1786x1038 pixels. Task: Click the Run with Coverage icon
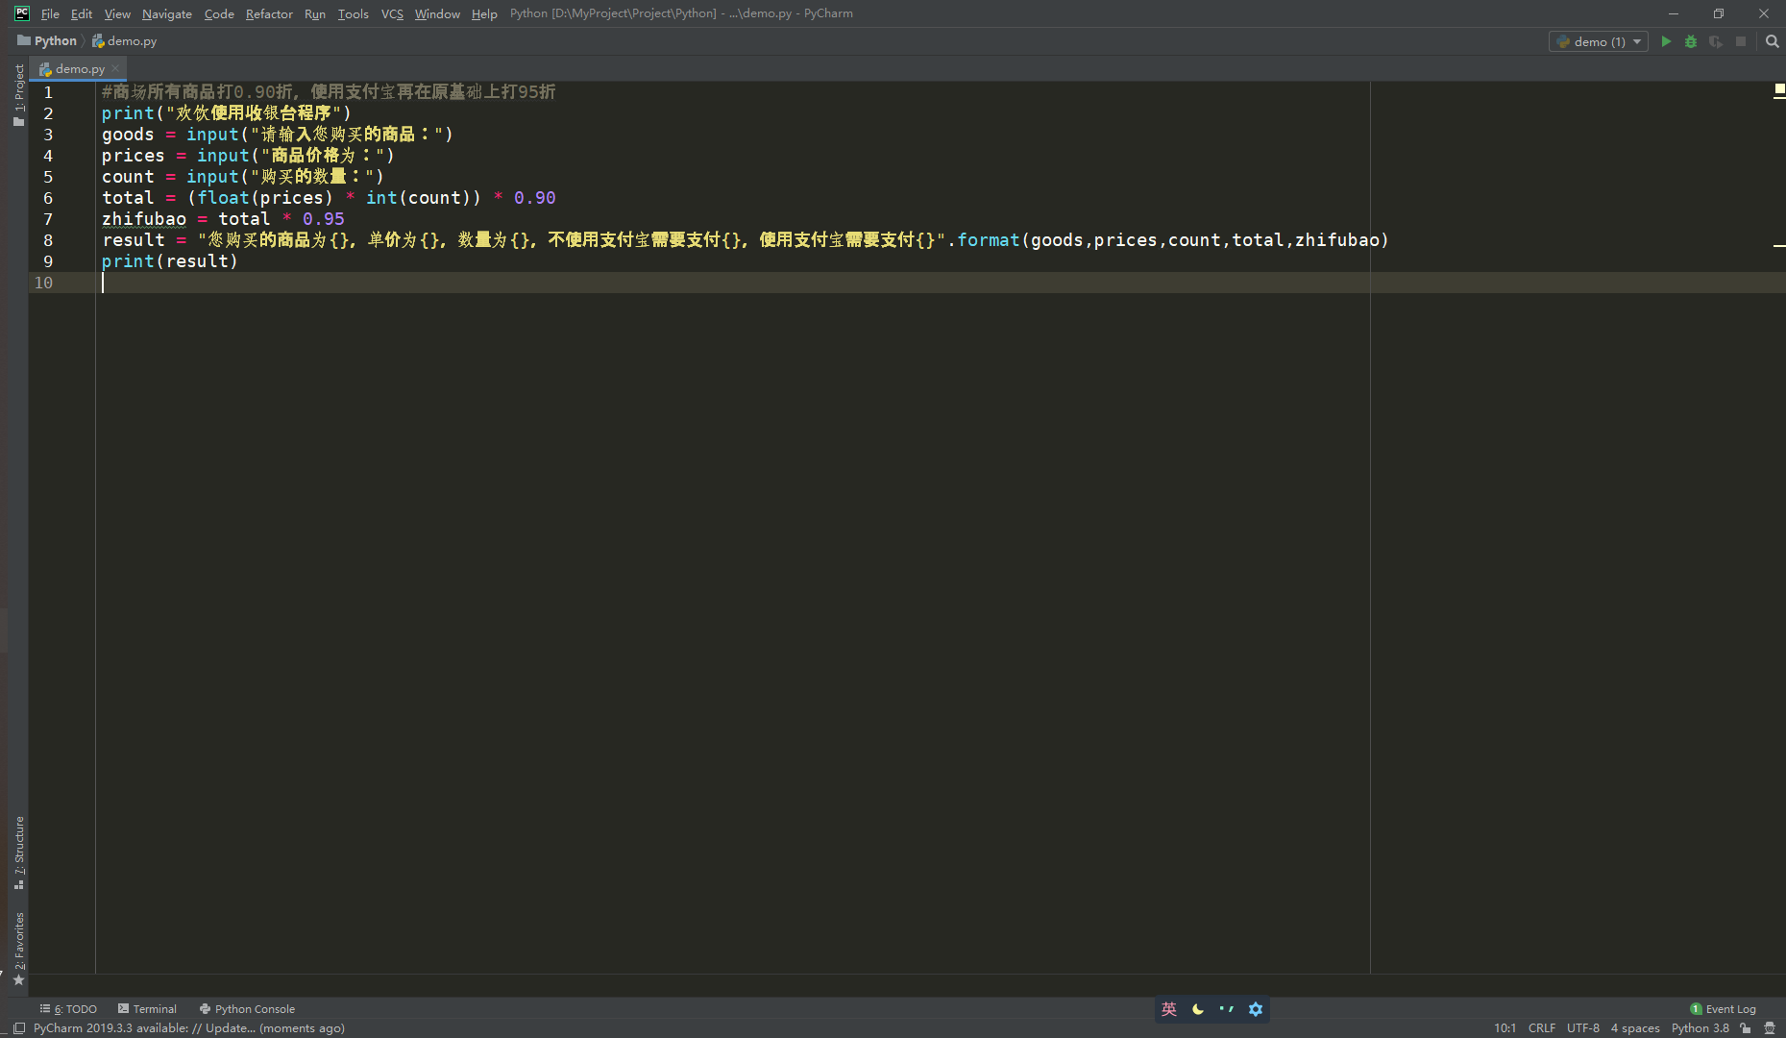tap(1716, 41)
